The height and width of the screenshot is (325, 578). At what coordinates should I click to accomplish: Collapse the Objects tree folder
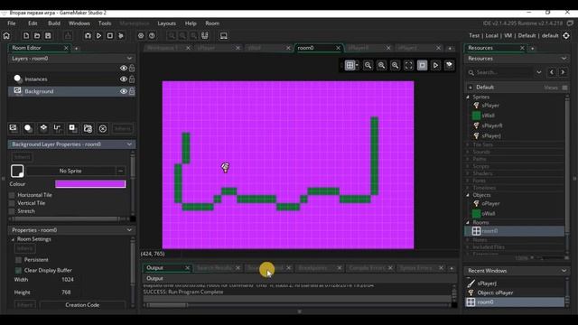pos(468,195)
